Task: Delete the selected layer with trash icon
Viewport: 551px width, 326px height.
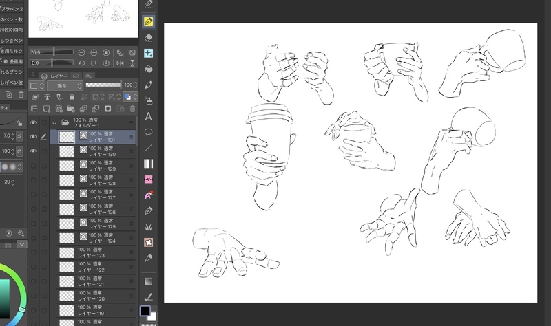Action: [x=132, y=109]
